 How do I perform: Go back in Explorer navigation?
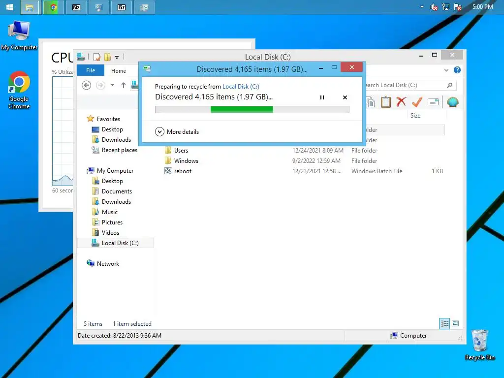(86, 85)
